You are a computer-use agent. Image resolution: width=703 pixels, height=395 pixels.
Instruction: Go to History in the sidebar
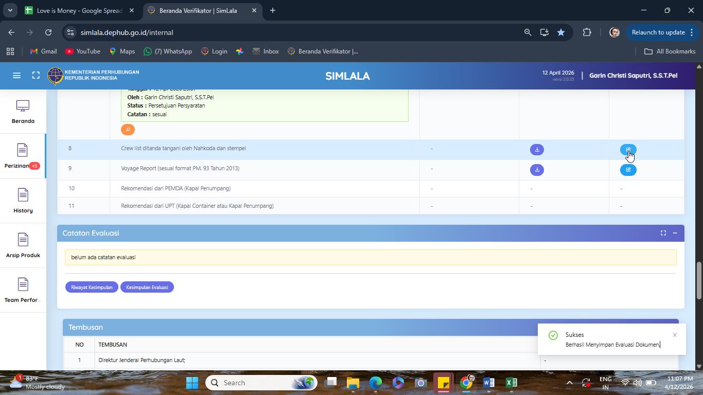(x=23, y=201)
